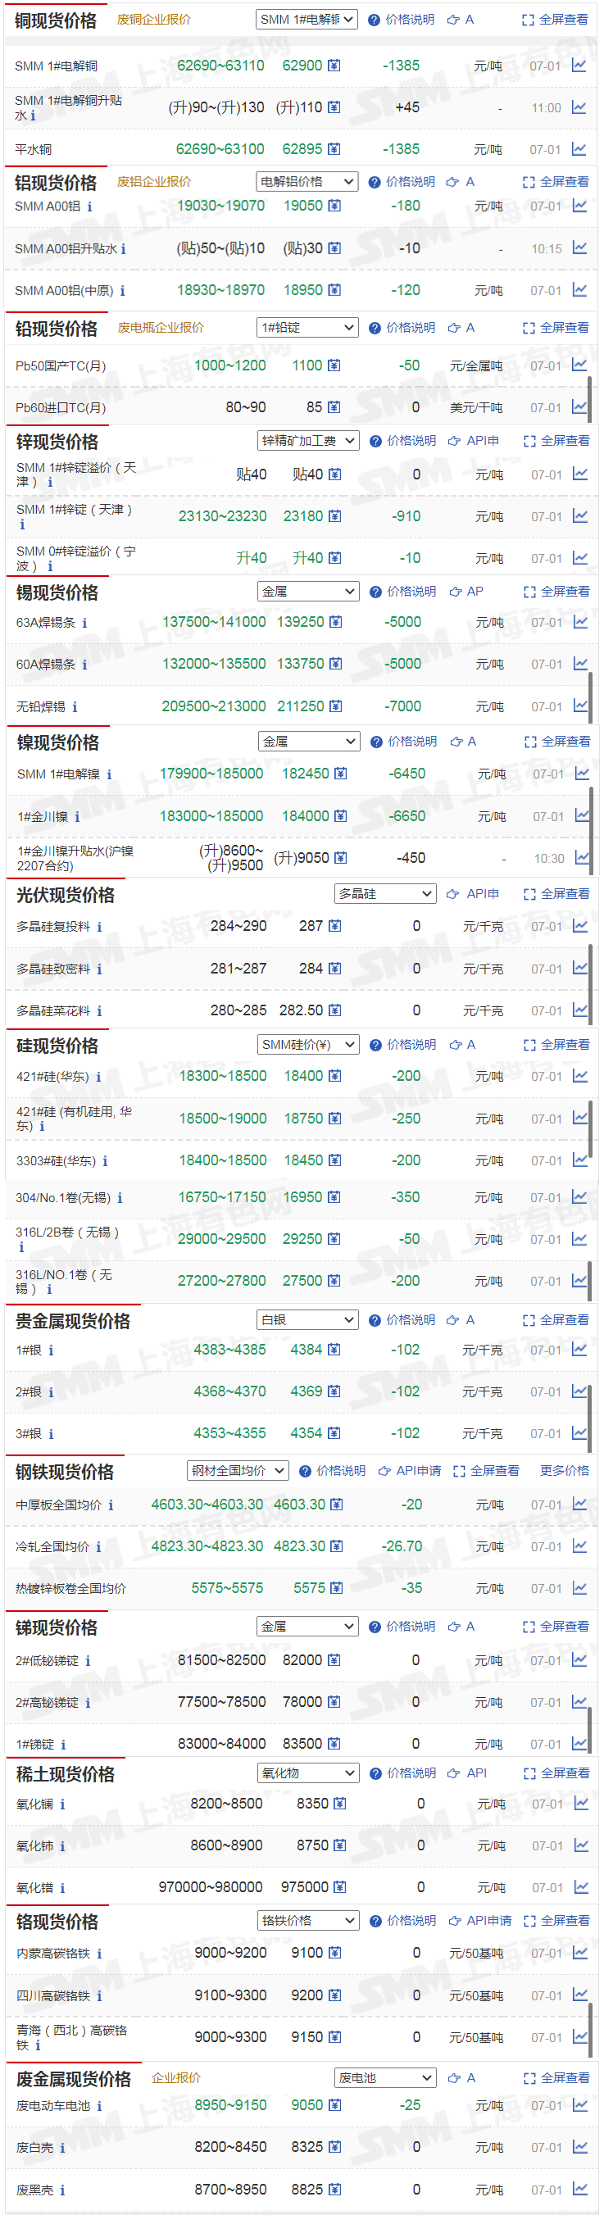Expand the 铬铁价格 dropdown
Screen dimensions: 604x2215
click(x=308, y=1920)
